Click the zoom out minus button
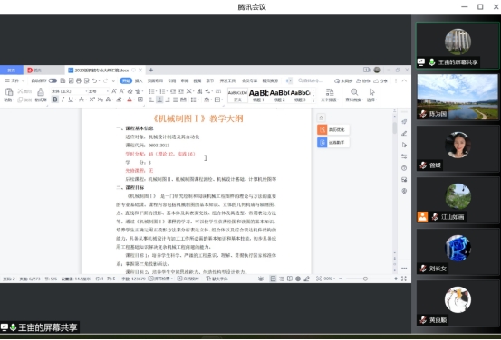The width and height of the screenshot is (501, 340). (341, 279)
